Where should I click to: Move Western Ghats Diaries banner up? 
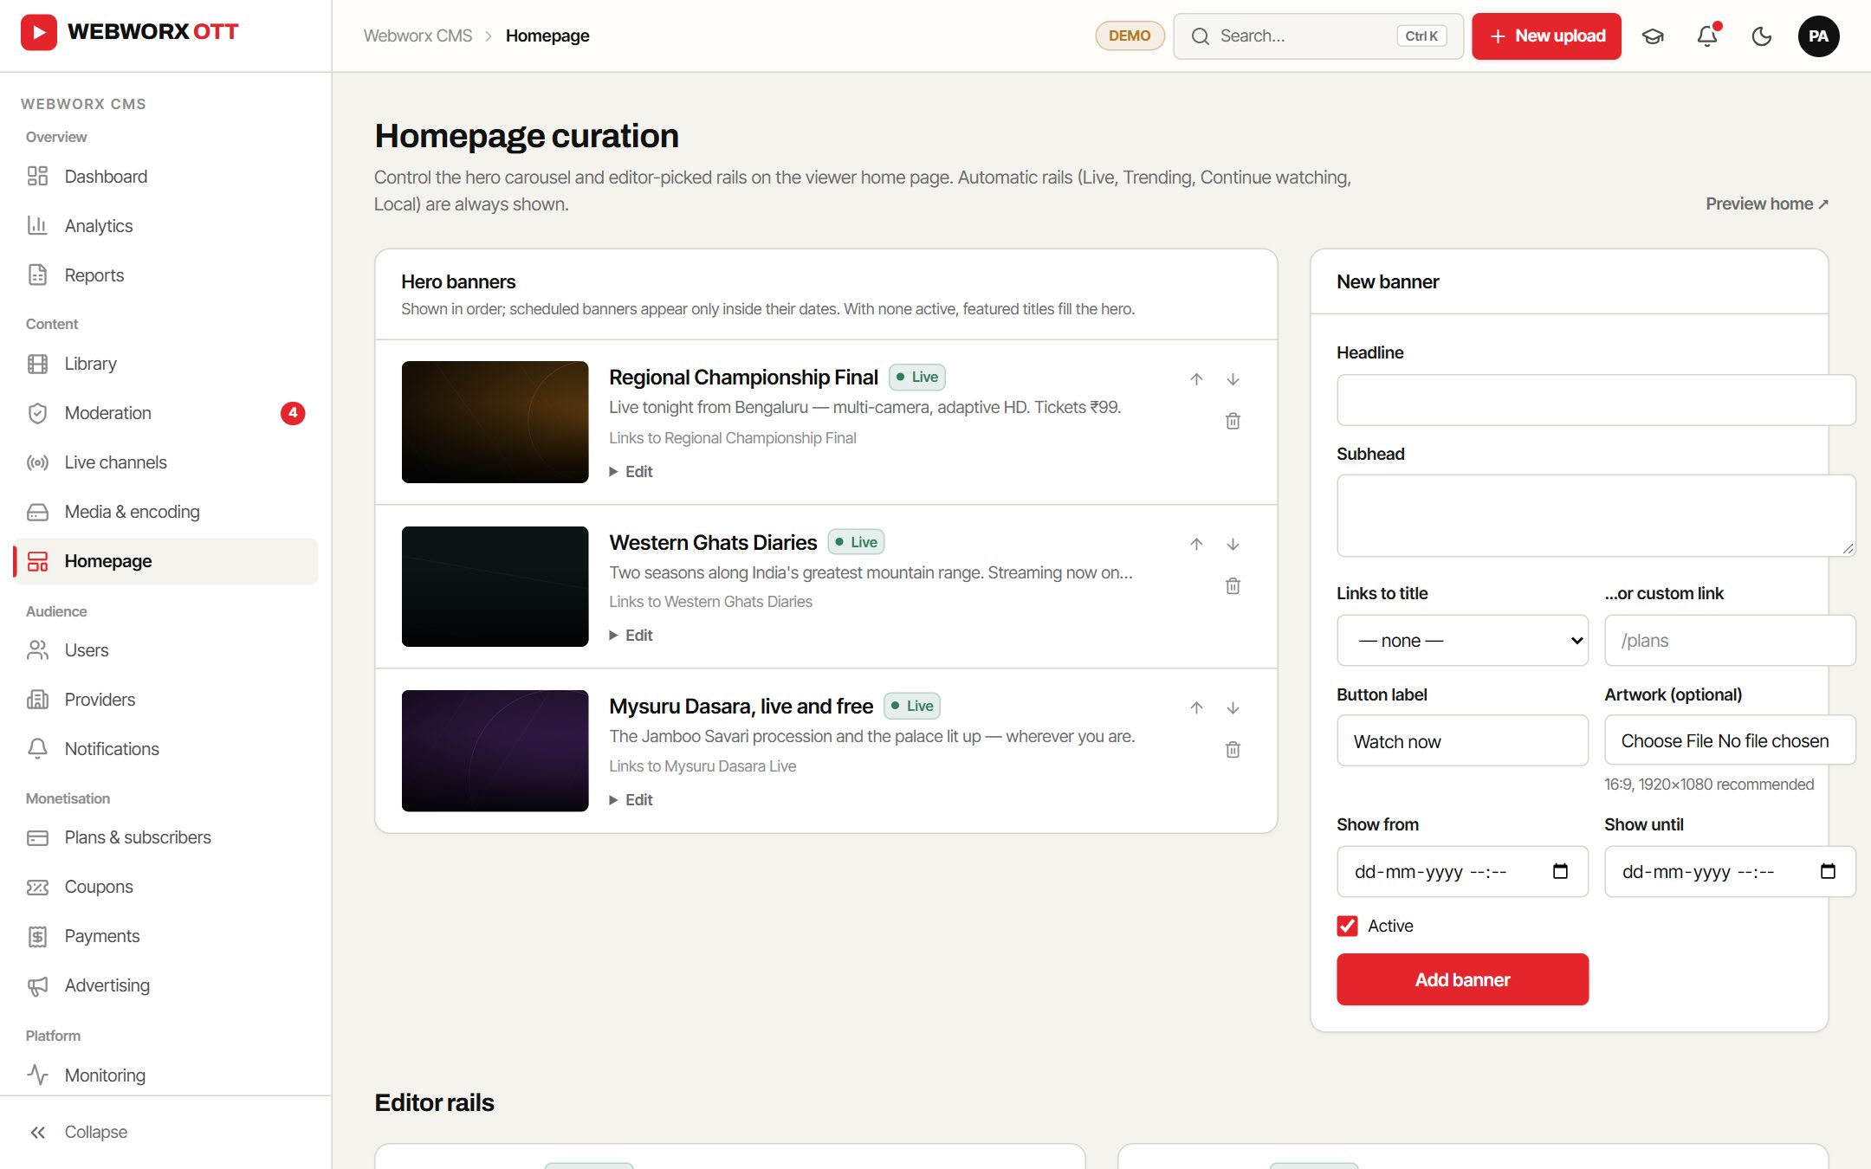1196,544
